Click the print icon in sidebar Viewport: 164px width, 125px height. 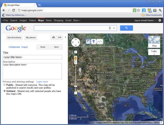click(x=53, y=37)
